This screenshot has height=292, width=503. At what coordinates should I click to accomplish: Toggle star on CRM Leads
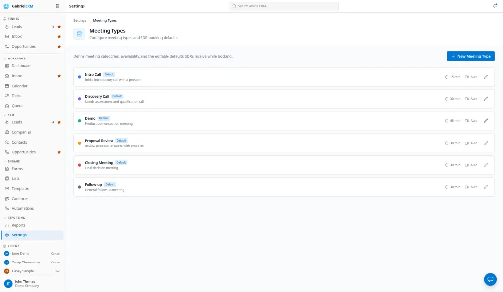click(x=59, y=122)
